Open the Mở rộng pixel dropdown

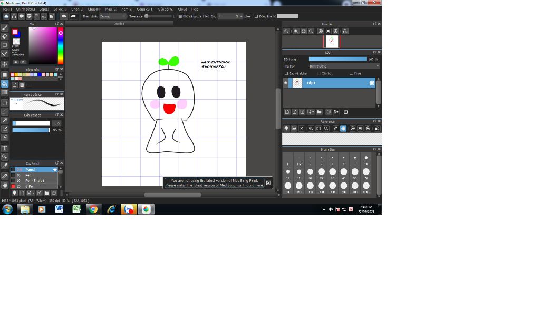(x=231, y=16)
